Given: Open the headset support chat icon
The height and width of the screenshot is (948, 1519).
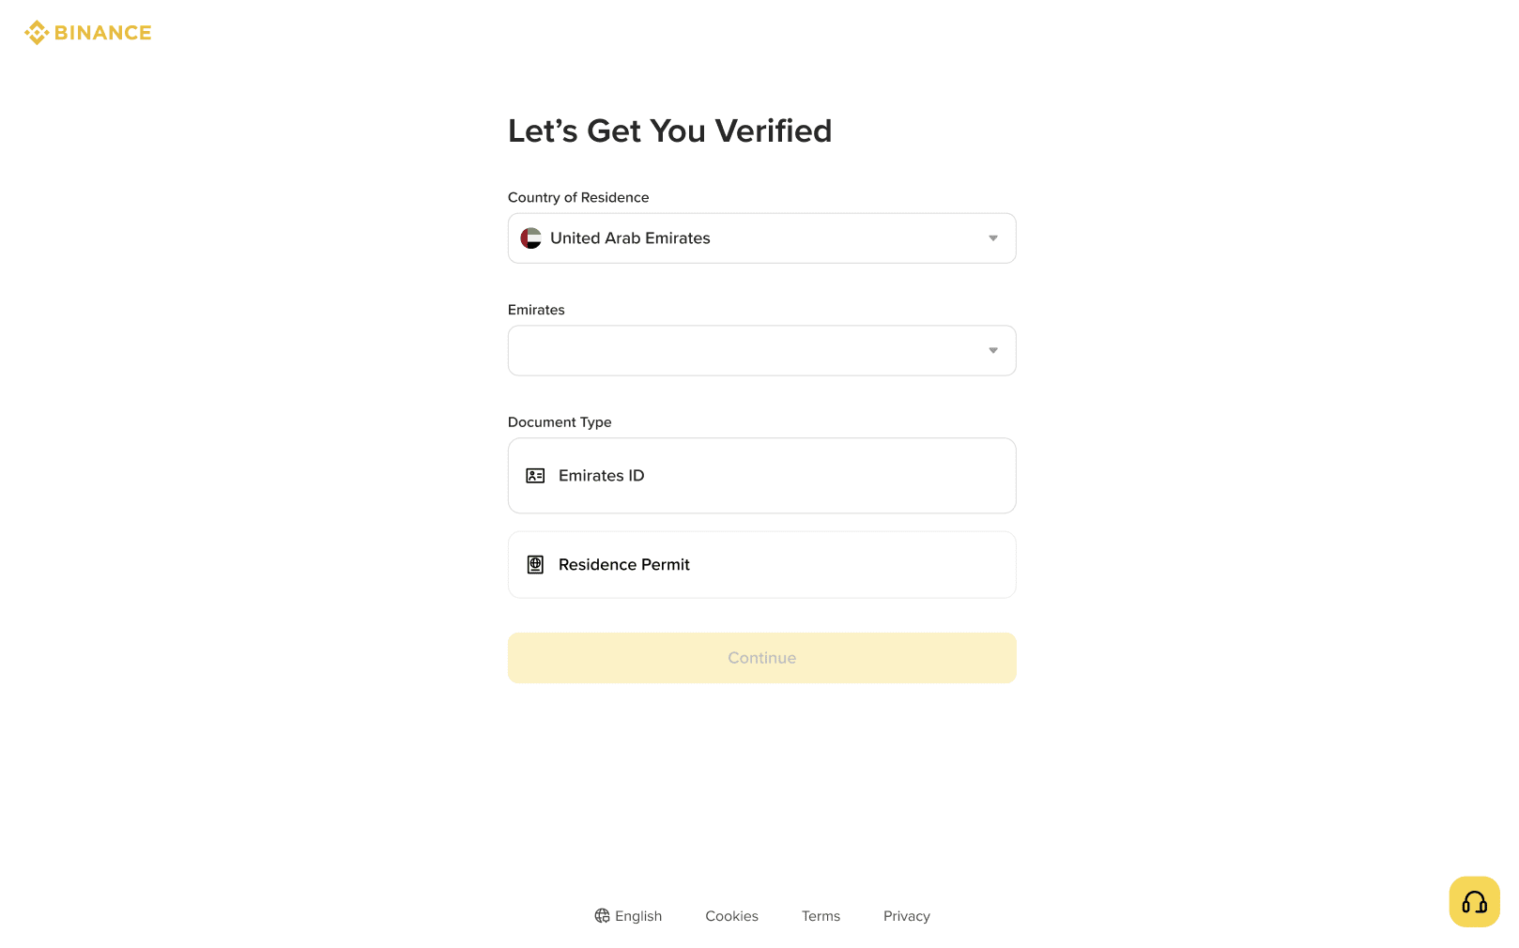Looking at the screenshot, I should click(x=1474, y=902).
